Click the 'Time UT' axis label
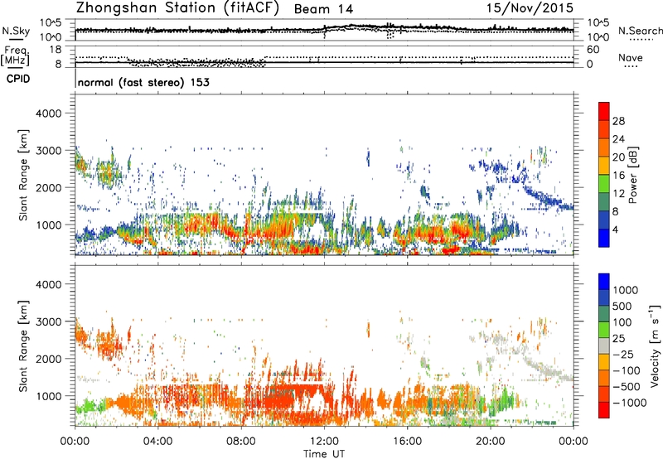Viewport: 663px width, 459px height. tap(324, 454)
